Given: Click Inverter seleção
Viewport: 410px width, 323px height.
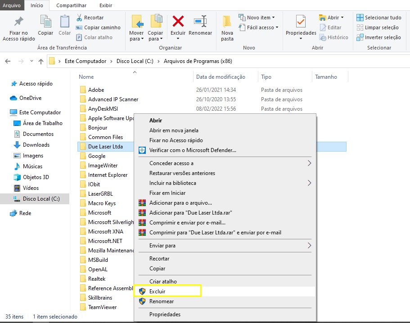Looking at the screenshot, I should click(x=378, y=37).
